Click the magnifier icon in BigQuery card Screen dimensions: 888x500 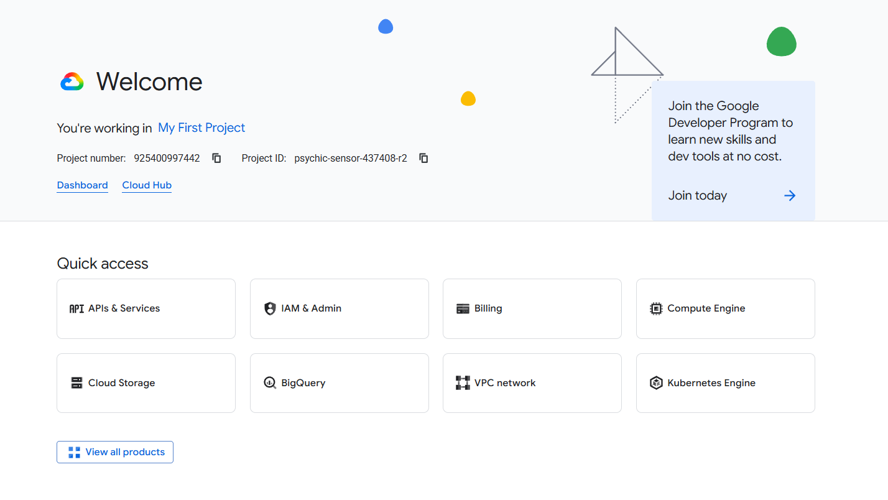270,383
